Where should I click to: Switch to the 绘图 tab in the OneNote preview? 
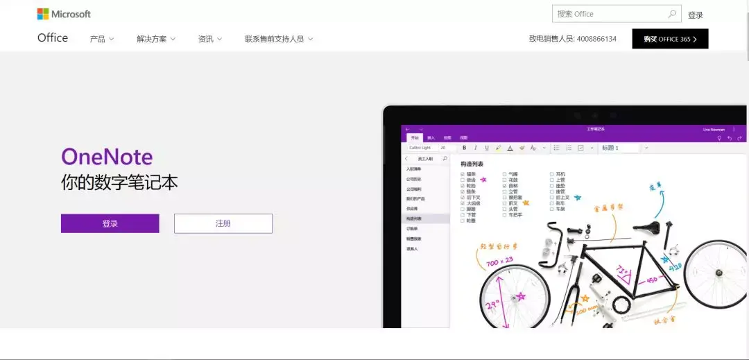pyautogui.click(x=447, y=138)
